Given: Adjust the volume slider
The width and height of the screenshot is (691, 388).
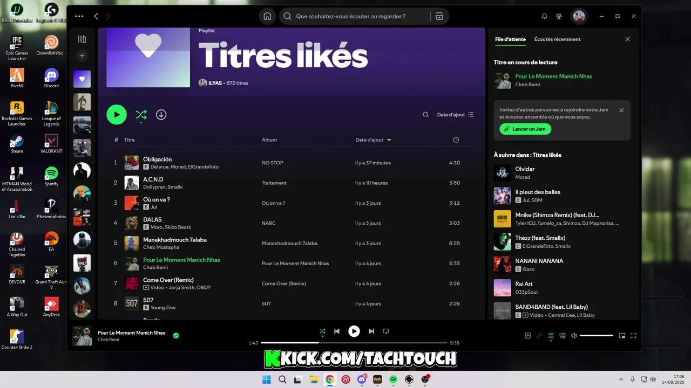Looking at the screenshot, I should click(x=597, y=336).
